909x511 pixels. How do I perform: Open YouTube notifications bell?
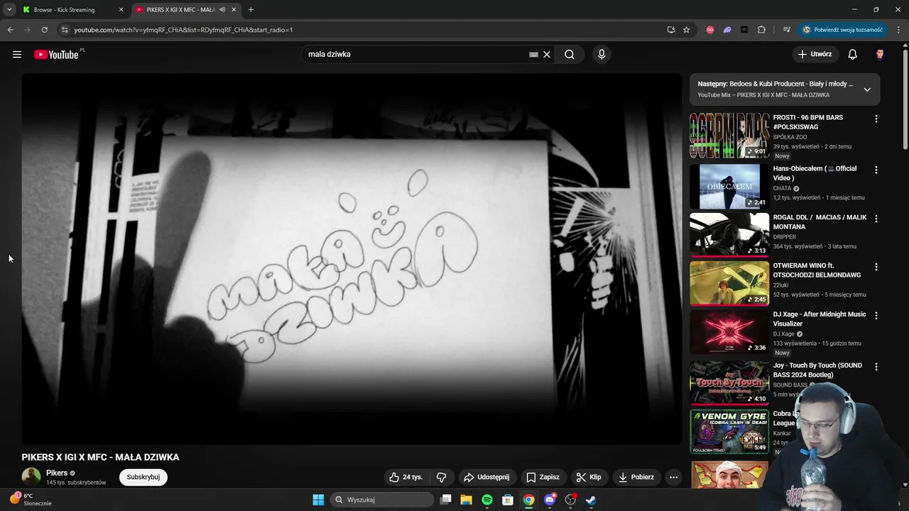[x=853, y=55]
